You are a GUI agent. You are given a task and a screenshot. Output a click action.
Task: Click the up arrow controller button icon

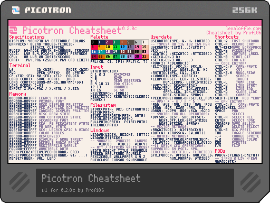click(x=124, y=74)
